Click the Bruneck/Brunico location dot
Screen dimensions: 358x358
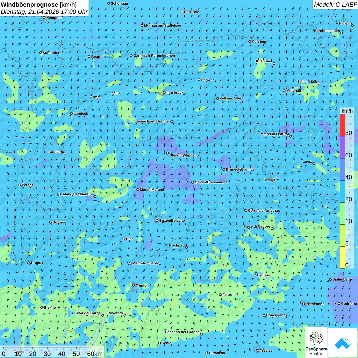tap(224, 169)
